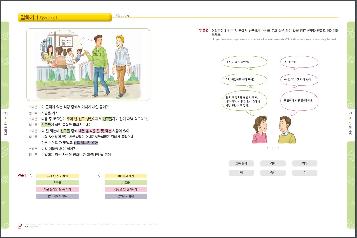The height and width of the screenshot is (238, 357).
Task: Click the purple 분위기도 좋다 box
Action: (126, 196)
